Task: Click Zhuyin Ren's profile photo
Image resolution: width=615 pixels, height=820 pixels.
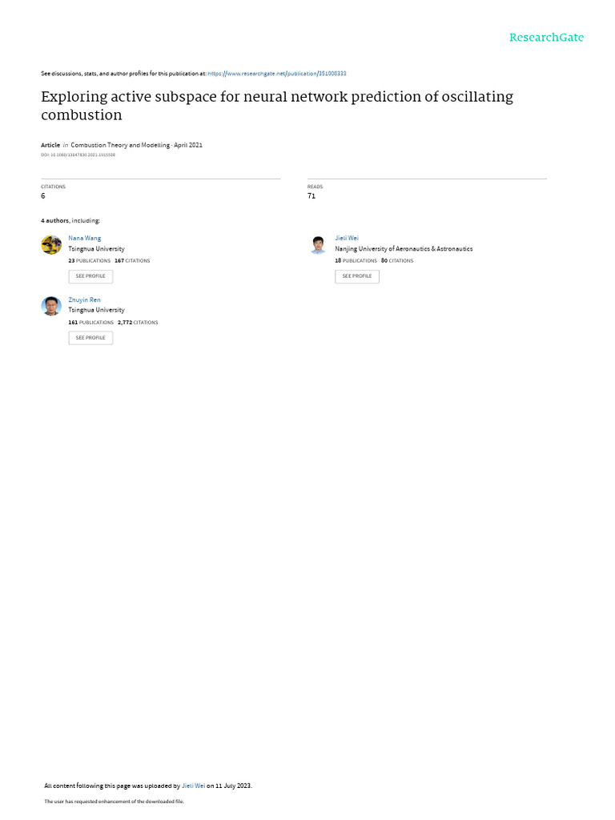Action: pyautogui.click(x=51, y=306)
